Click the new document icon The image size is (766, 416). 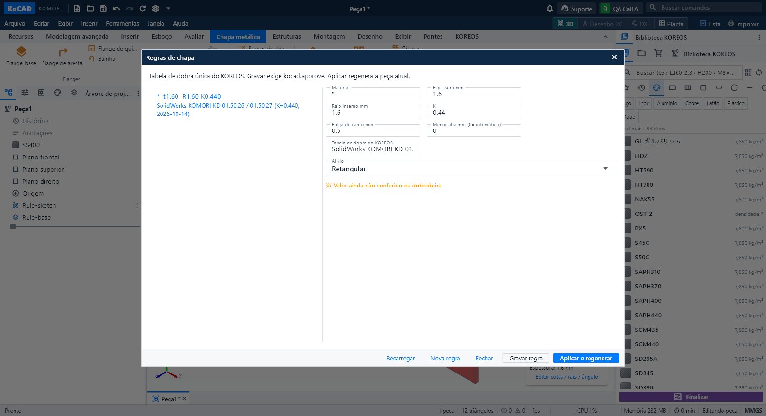[77, 8]
